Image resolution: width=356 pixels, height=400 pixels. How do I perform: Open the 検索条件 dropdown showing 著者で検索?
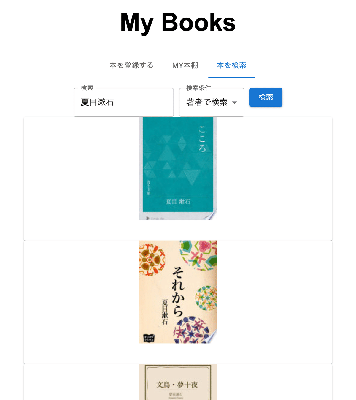coord(212,102)
